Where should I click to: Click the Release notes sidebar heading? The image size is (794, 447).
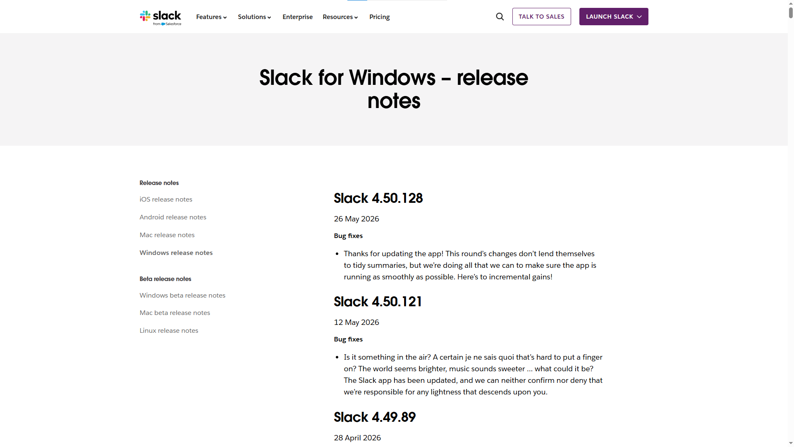tap(159, 183)
